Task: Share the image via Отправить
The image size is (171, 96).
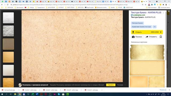Action: (151, 37)
